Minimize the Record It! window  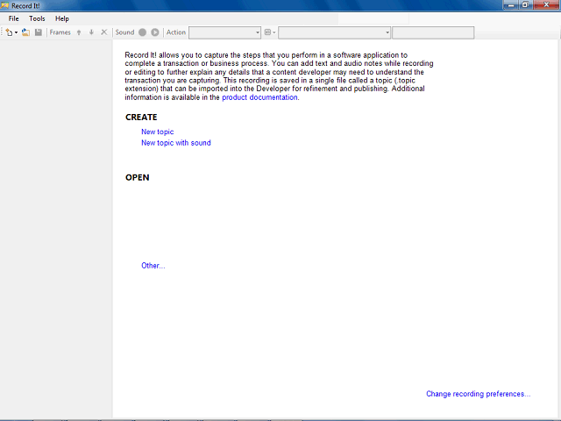(511, 5)
